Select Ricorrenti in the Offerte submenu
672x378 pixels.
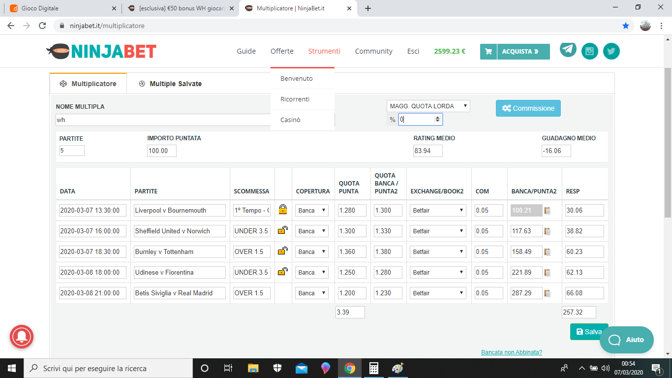pos(303,99)
